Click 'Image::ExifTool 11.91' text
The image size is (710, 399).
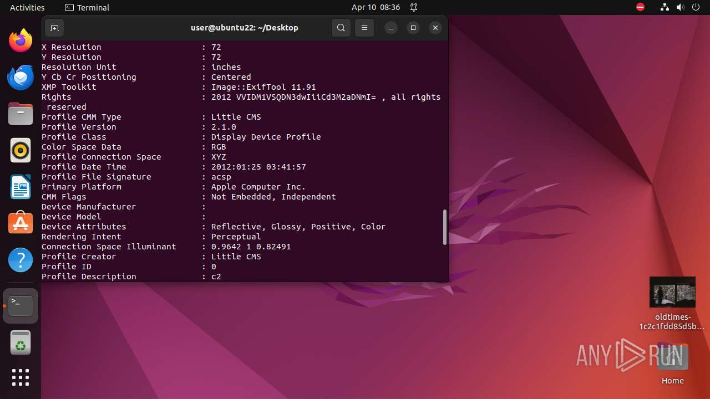(263, 87)
